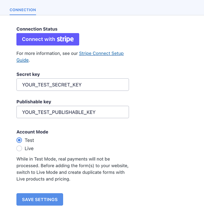Click the YOUR_TEST_PUBLISHABLE_KEY text in the field
Image resolution: width=204 pixels, height=224 pixels.
point(59,112)
